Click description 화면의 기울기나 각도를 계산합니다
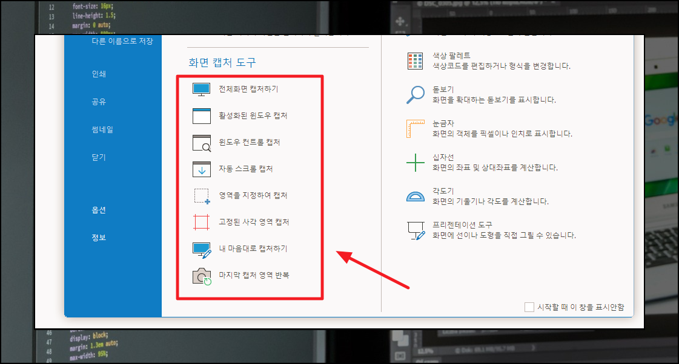 (x=491, y=201)
